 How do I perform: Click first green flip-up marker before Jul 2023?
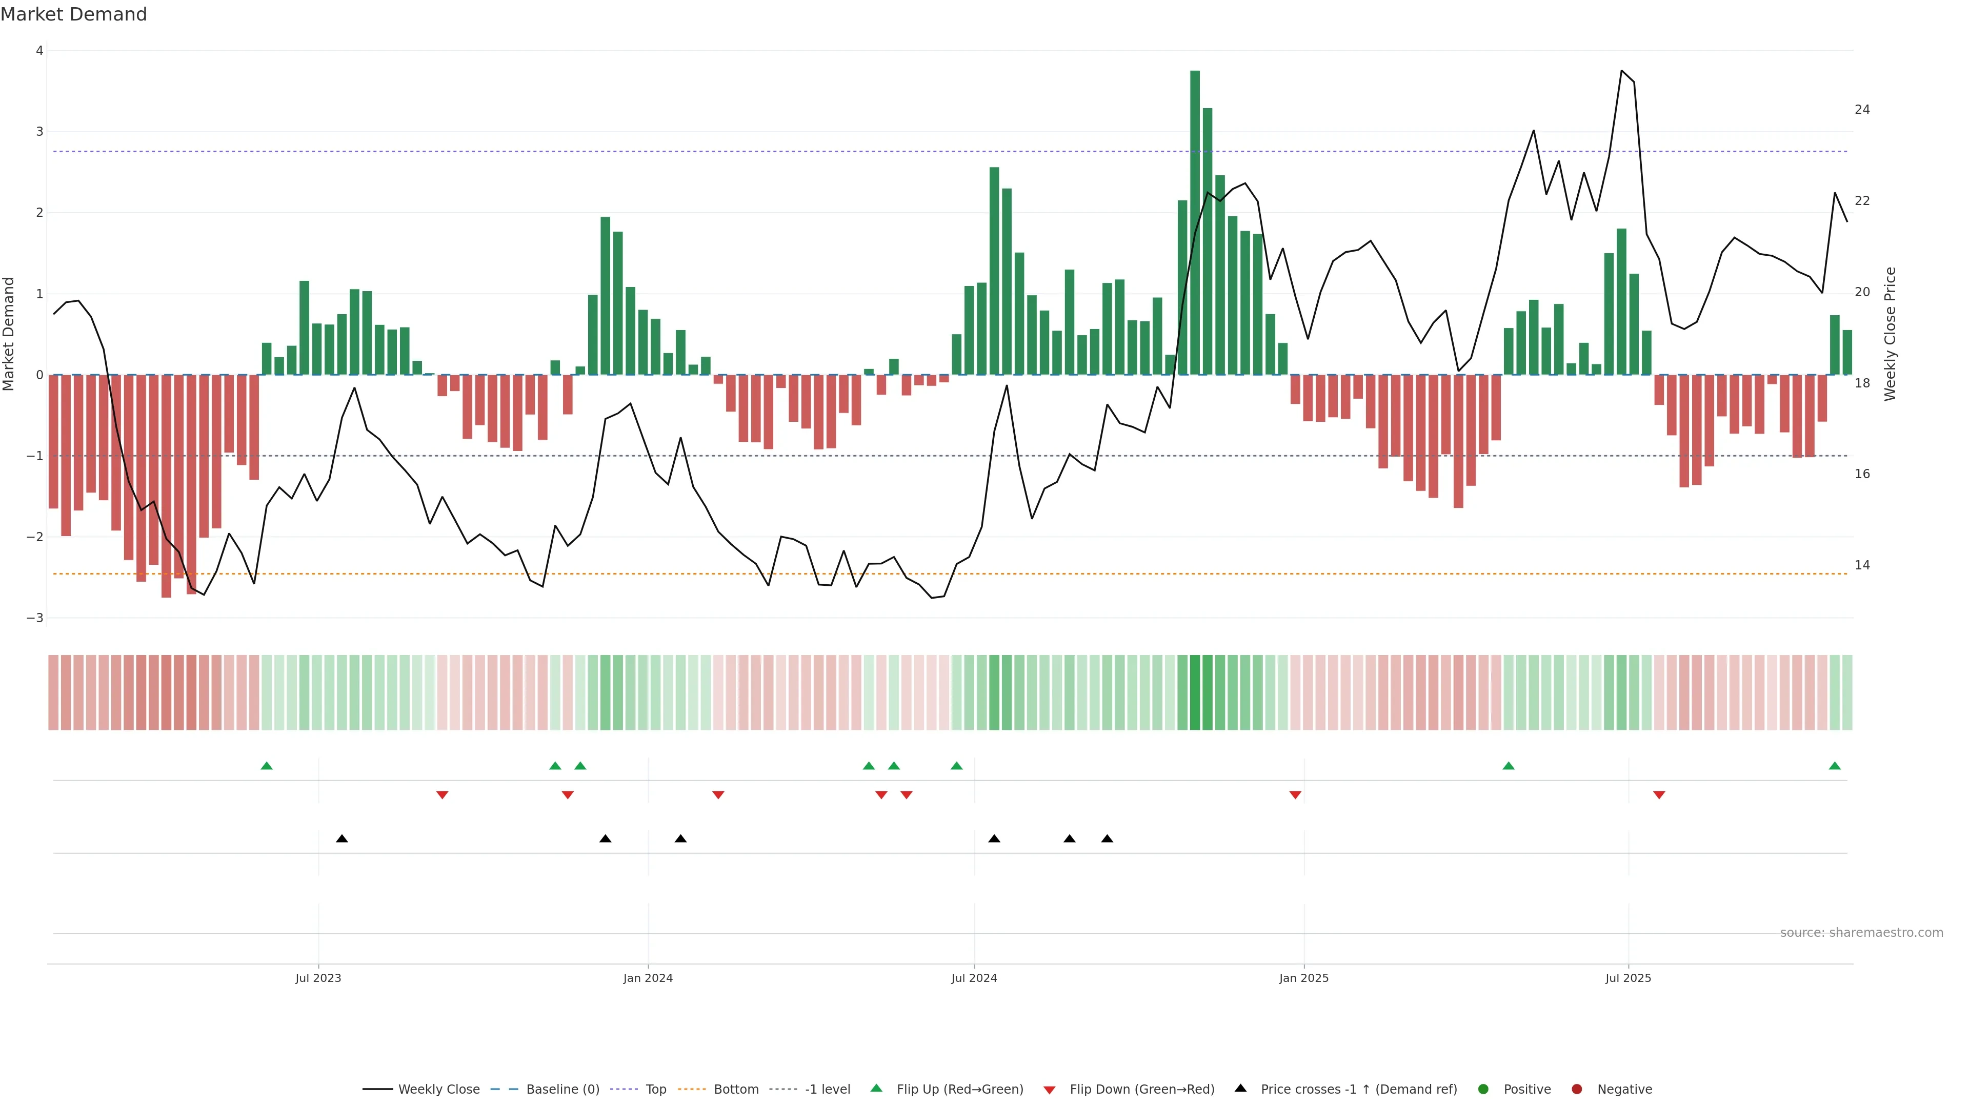point(267,766)
